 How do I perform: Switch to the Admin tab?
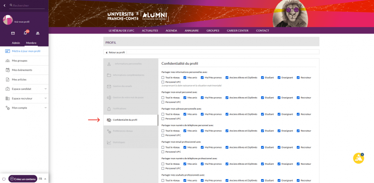pos(16,43)
